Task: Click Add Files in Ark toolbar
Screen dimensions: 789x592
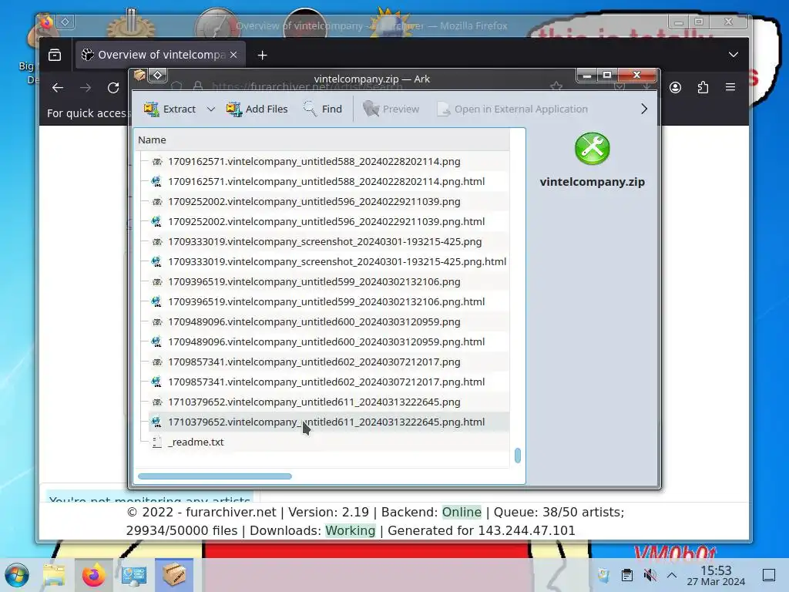Action: (257, 109)
